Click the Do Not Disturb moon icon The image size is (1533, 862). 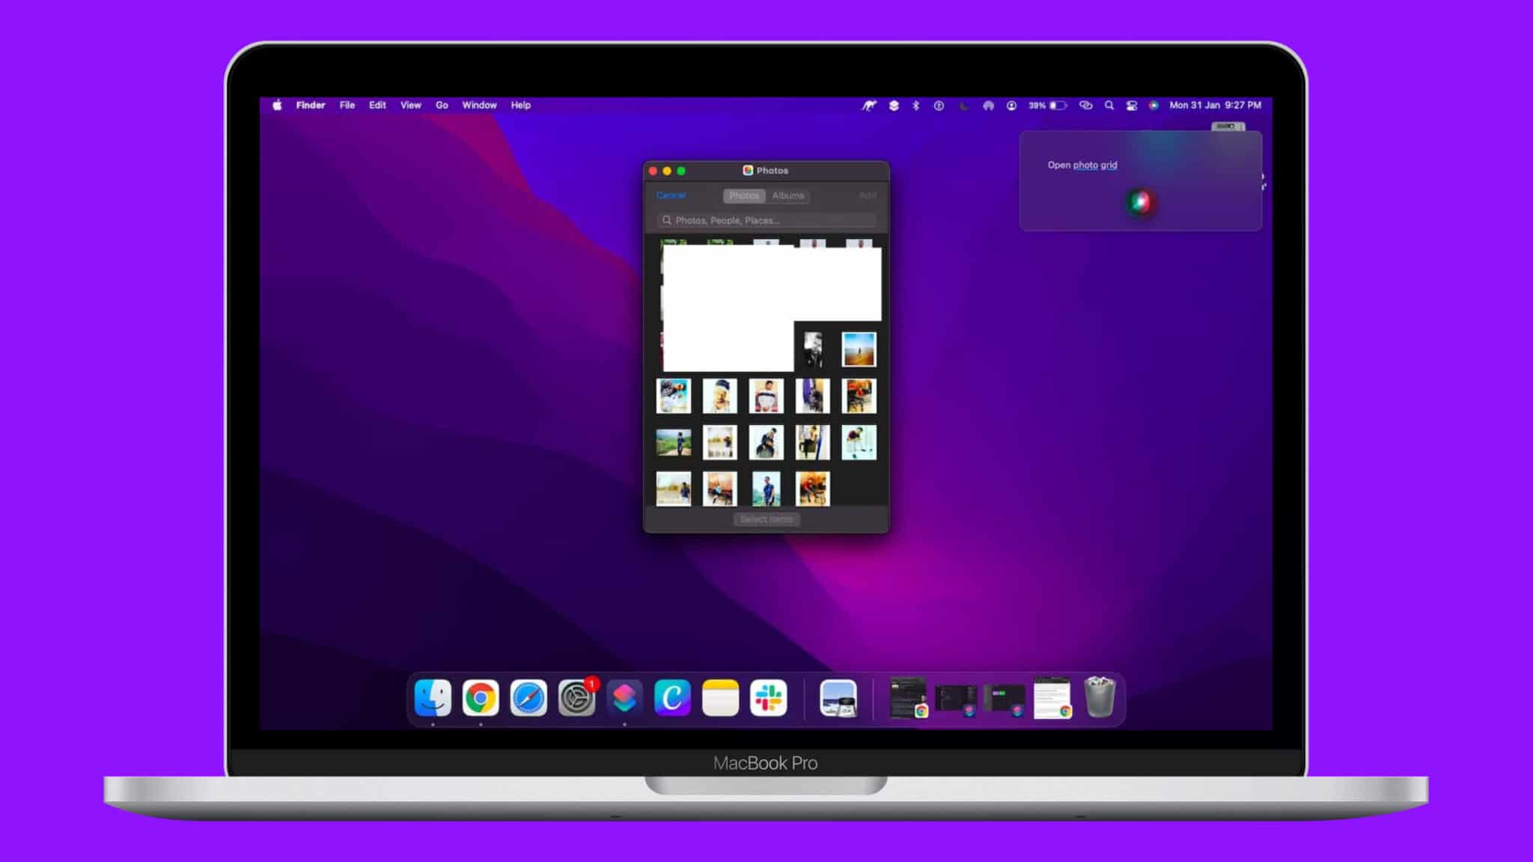pyautogui.click(x=963, y=106)
